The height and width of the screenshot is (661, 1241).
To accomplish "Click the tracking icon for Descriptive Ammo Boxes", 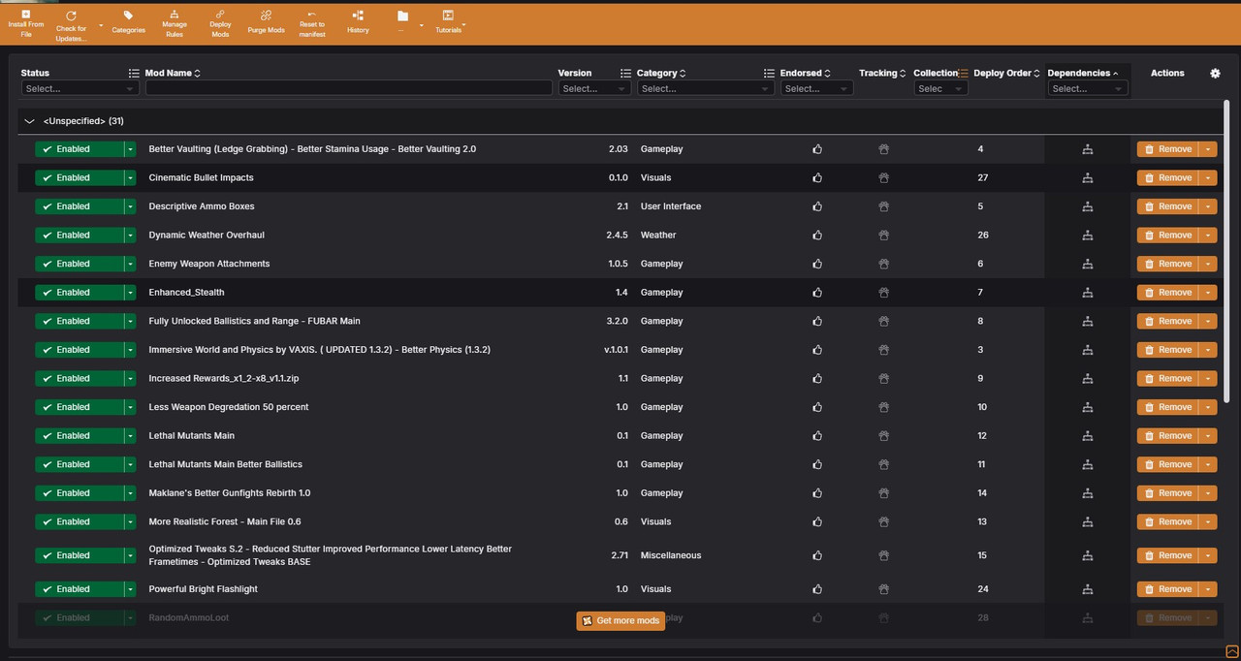I will (883, 206).
